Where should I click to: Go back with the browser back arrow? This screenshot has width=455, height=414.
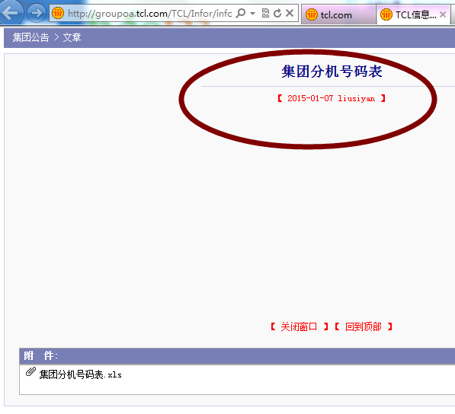pos(11,12)
